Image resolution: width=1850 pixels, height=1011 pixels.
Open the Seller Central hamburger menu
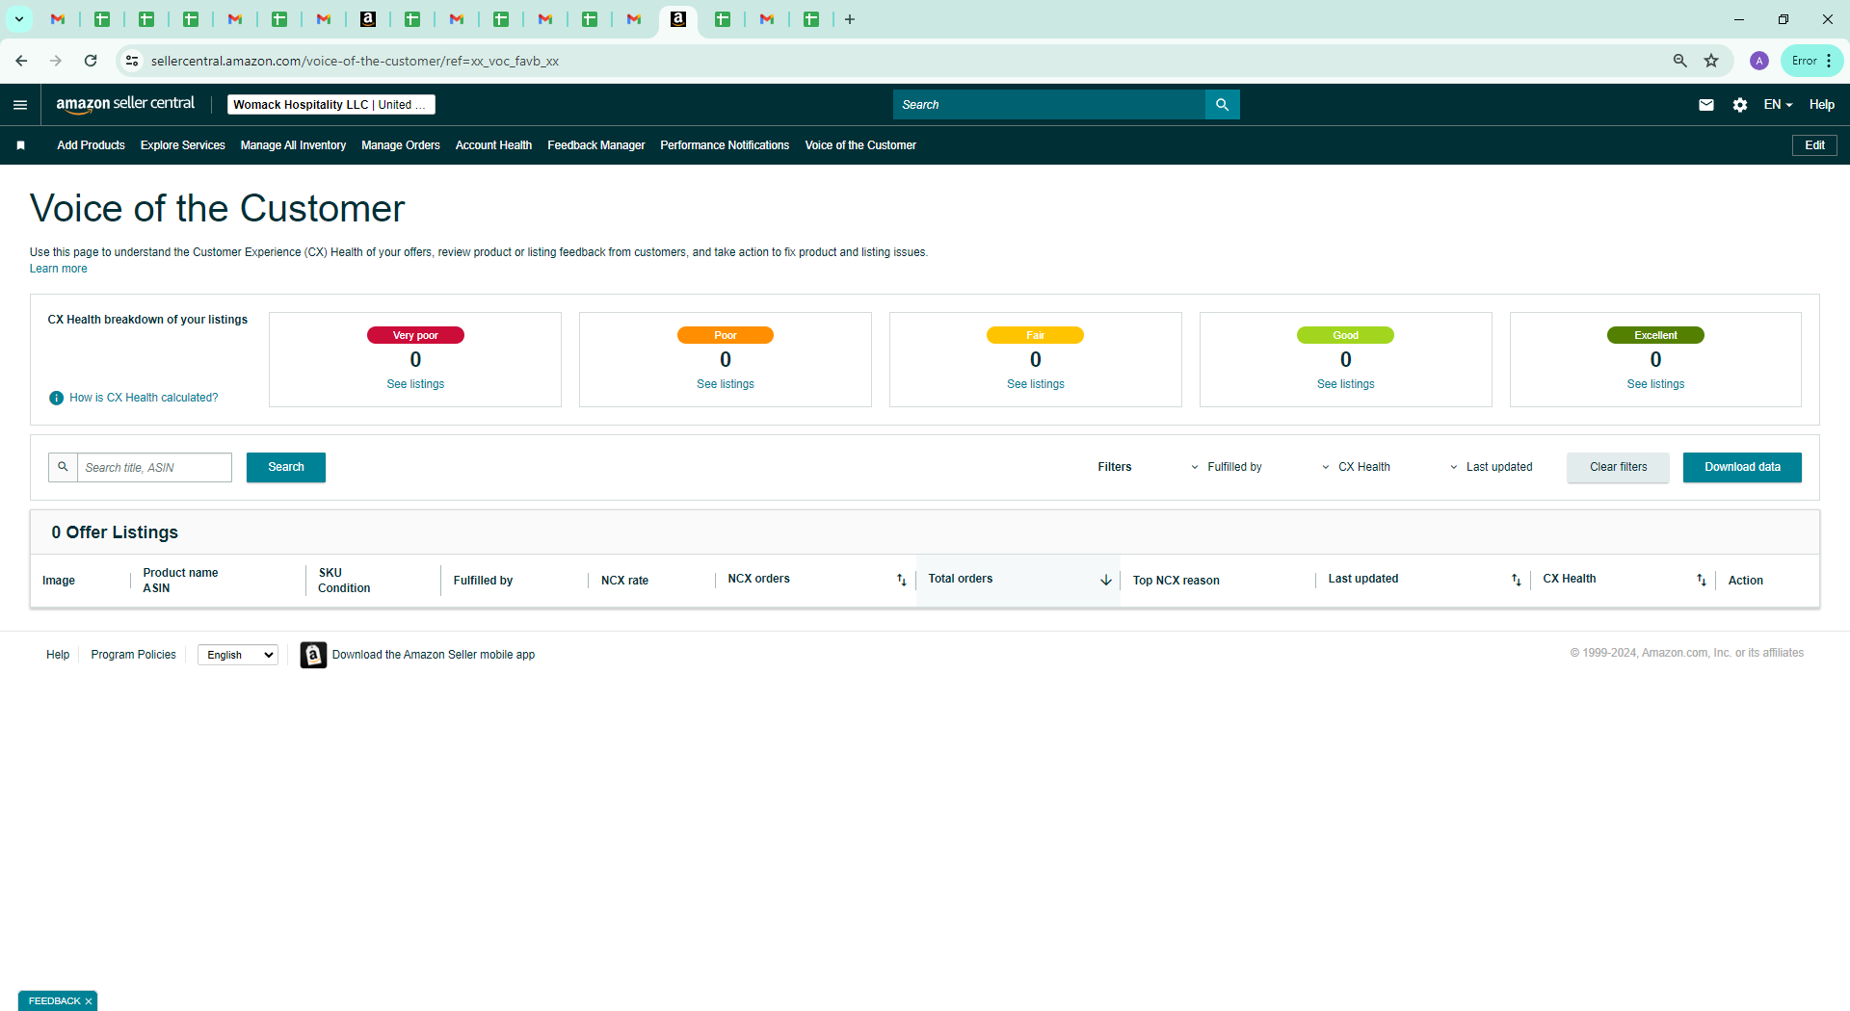click(x=20, y=105)
